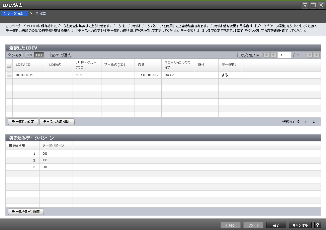
Task: Maximize the LDEV消去 dialog
Action: pos(313,5)
